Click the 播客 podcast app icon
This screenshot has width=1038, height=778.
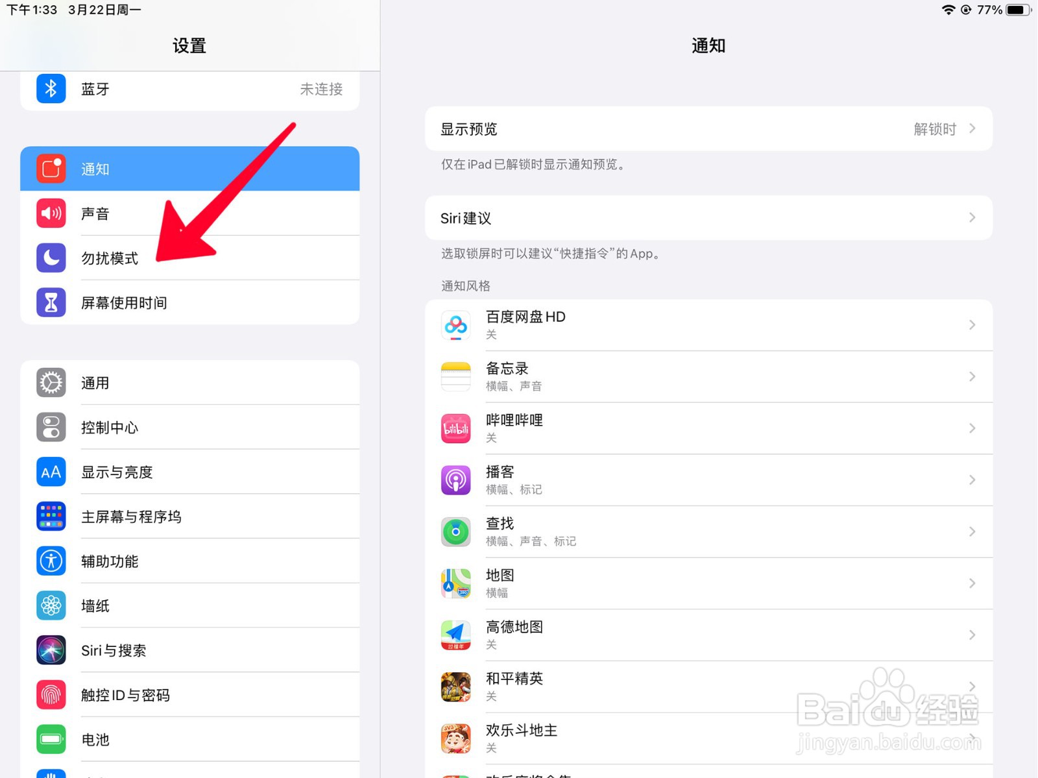[455, 480]
